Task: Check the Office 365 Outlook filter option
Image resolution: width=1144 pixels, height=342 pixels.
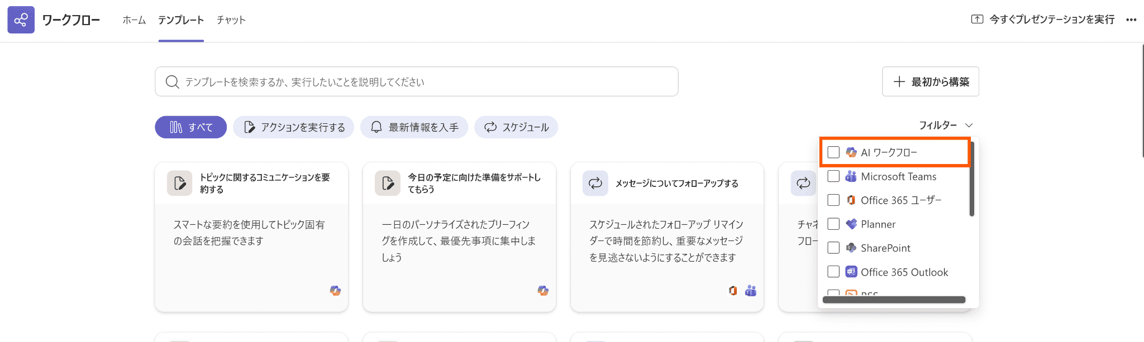Action: 833,272
